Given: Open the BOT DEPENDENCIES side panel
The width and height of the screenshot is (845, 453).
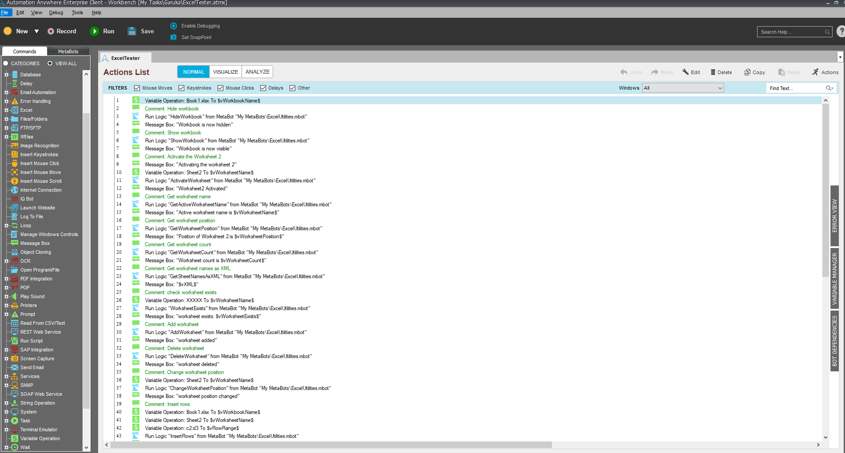Looking at the screenshot, I should pos(834,341).
